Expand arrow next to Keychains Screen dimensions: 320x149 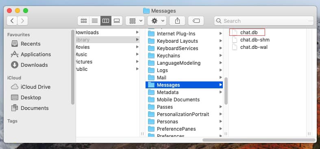(x=221, y=56)
